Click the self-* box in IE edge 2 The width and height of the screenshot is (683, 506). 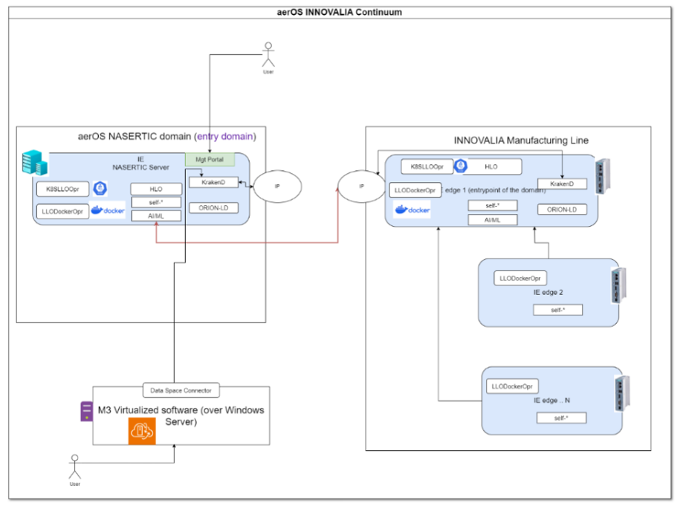(557, 310)
